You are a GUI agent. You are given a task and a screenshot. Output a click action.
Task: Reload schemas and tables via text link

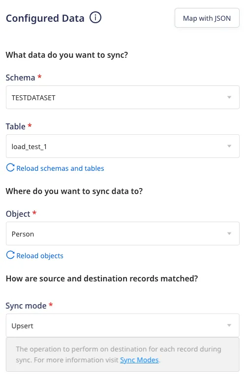click(60, 168)
